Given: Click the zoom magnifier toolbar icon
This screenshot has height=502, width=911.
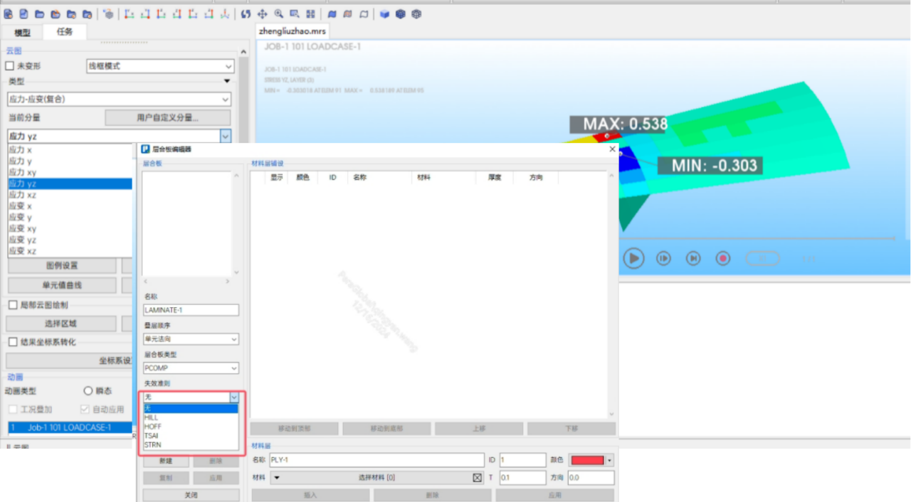Looking at the screenshot, I should [278, 14].
